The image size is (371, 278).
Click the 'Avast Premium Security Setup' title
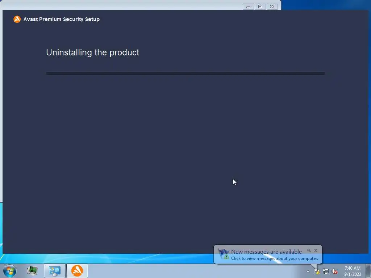(x=62, y=20)
